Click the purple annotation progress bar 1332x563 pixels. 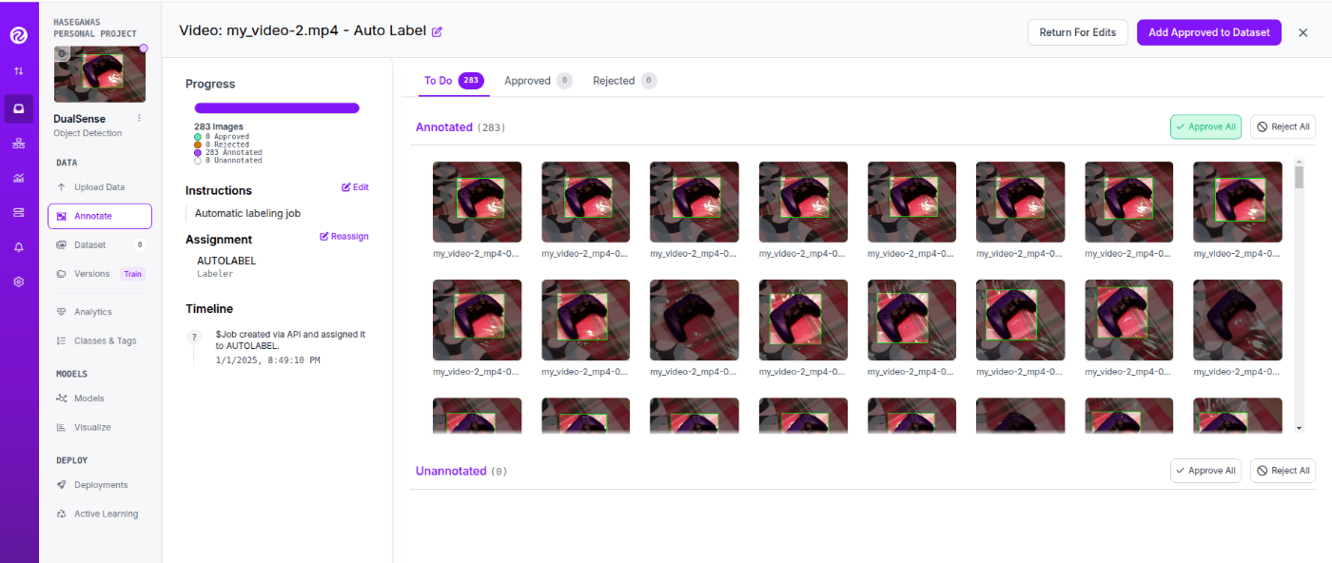pos(277,108)
